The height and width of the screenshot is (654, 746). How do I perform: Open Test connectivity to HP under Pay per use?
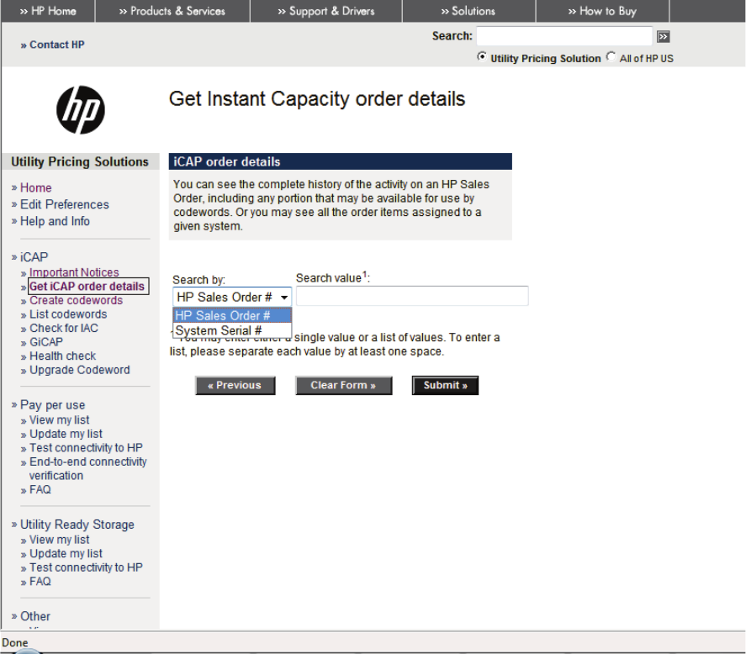coord(86,447)
